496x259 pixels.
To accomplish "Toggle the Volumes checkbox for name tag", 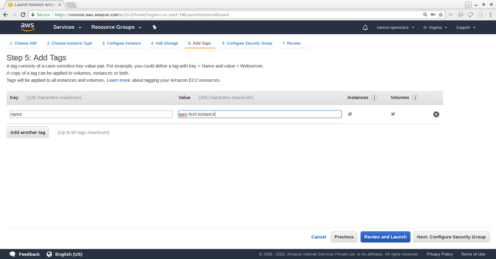I will 393,114.
